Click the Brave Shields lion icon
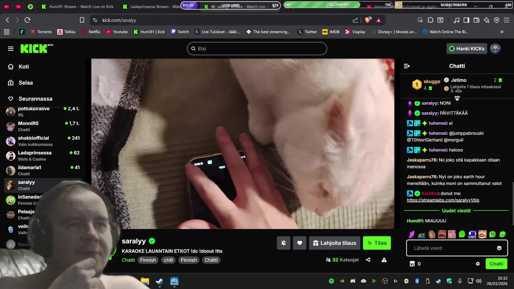Image resolution: width=514 pixels, height=289 pixels. pos(368,20)
